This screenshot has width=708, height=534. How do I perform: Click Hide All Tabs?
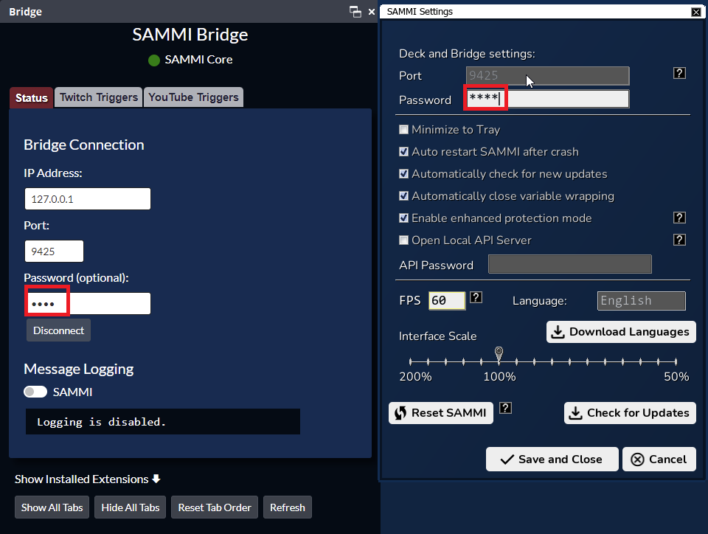click(x=130, y=507)
